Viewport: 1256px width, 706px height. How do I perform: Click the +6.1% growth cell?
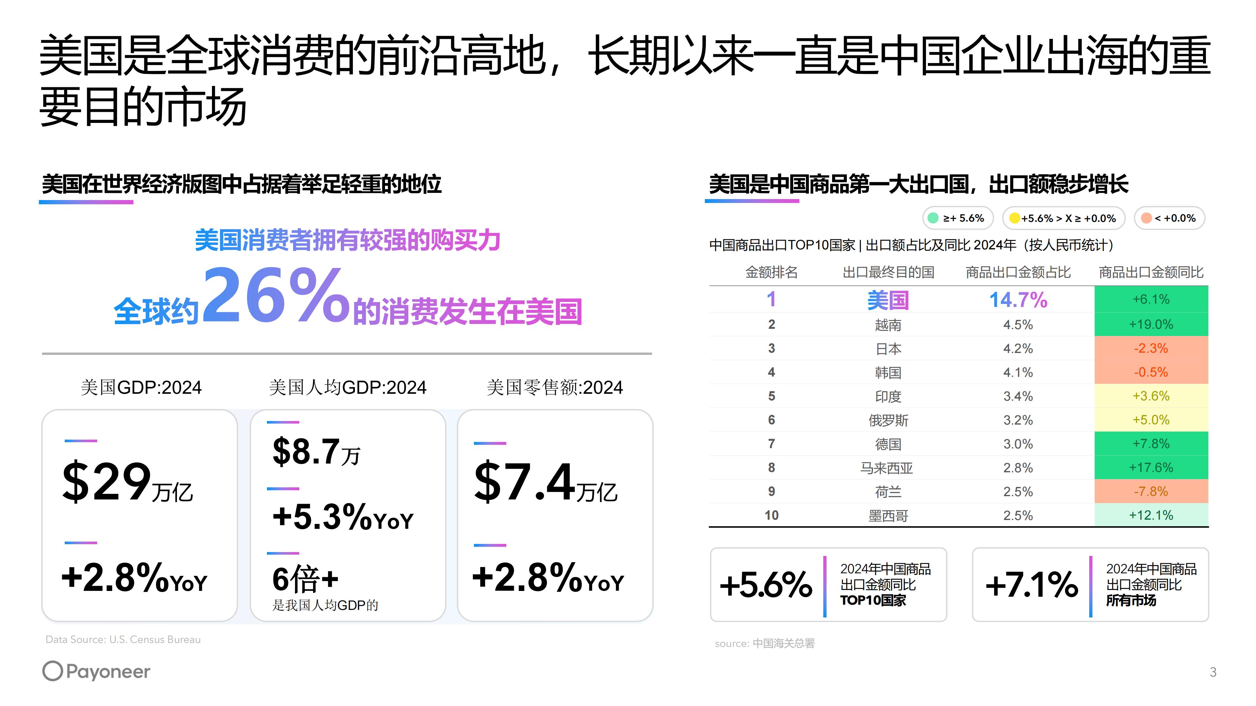coord(1151,299)
